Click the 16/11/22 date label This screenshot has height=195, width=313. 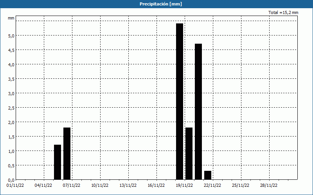(x=156, y=185)
